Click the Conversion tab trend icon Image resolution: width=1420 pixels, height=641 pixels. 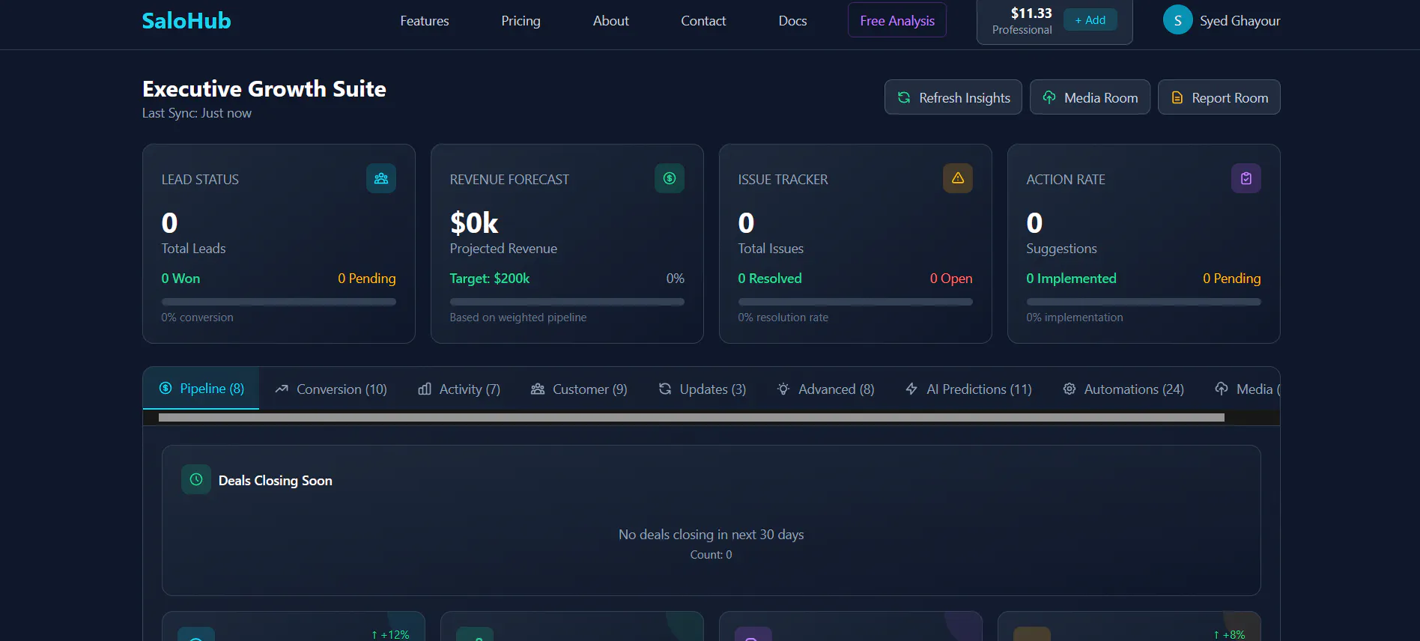tap(282, 389)
